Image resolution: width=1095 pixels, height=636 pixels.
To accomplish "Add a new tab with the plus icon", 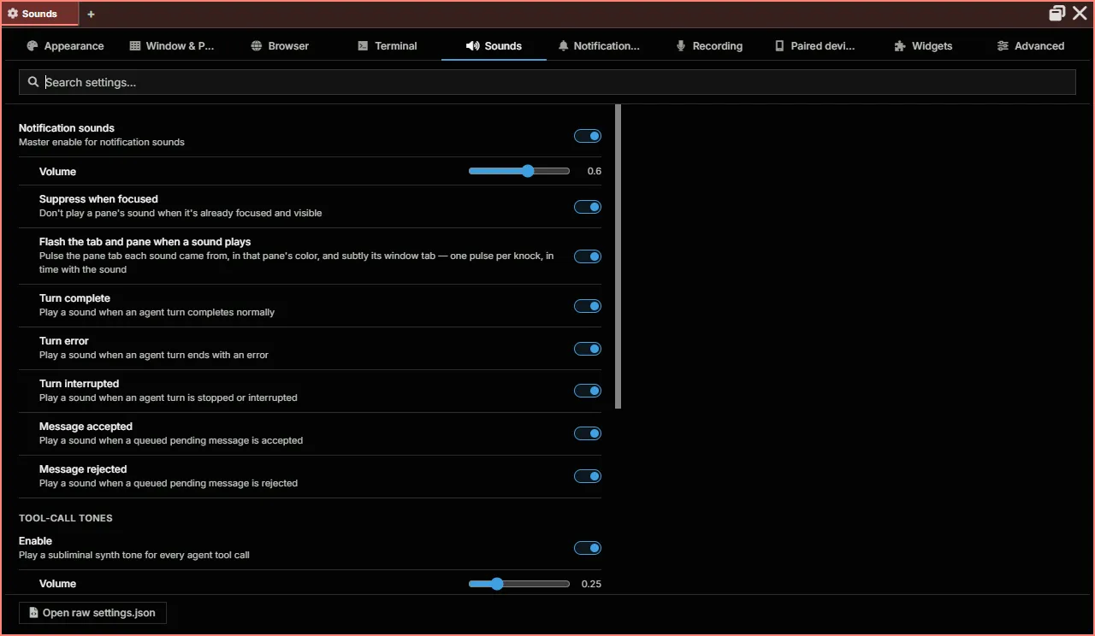I will coord(92,14).
